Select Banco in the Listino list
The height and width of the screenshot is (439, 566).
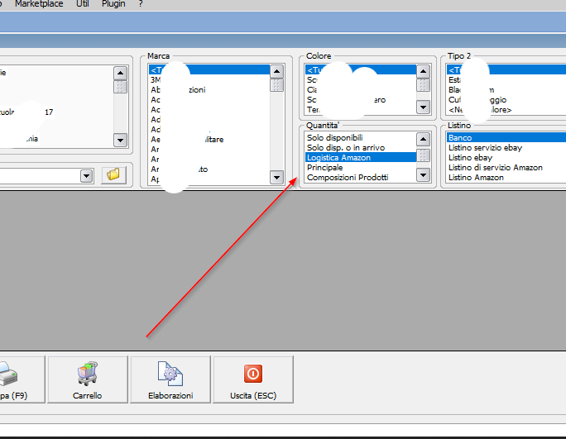point(506,137)
